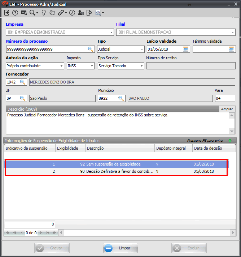Click the Limpar button
The height and width of the screenshot is (257, 241).
(x=120, y=248)
